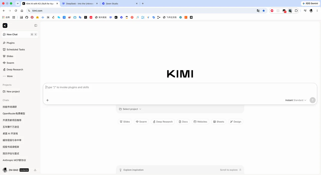321x175 pixels.
Task: Choose the Docs quick-action chip
Action: [x=183, y=122]
